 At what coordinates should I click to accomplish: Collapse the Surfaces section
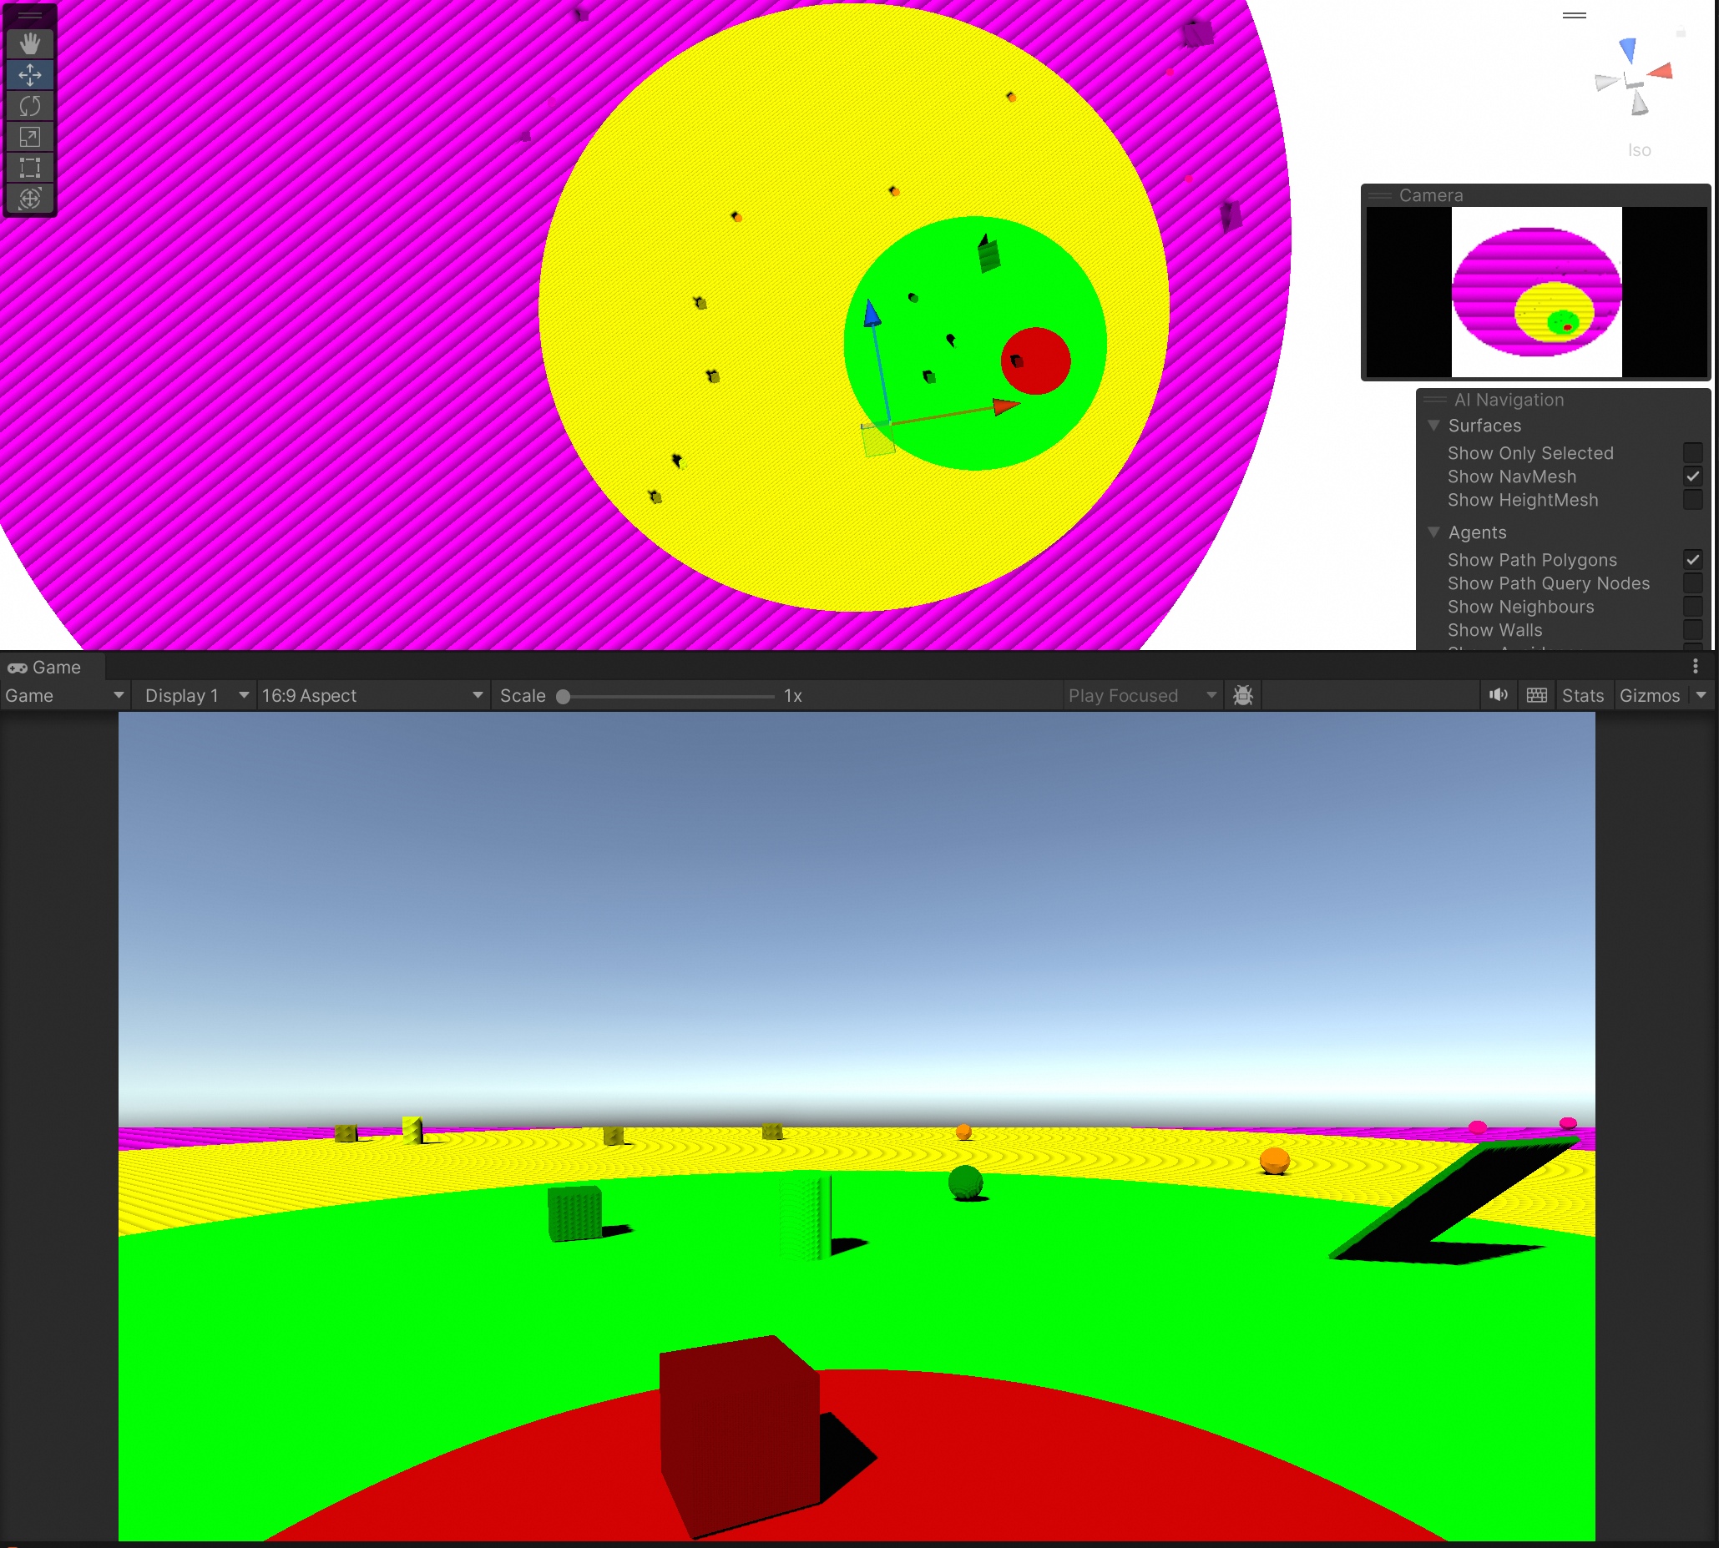tap(1434, 426)
